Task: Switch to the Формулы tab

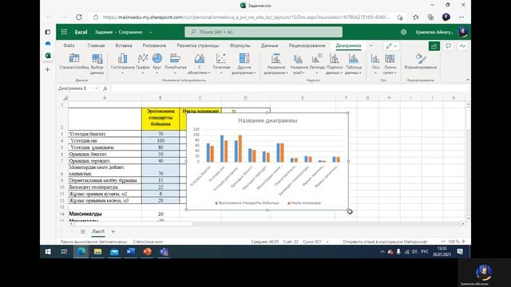Action: [240, 45]
